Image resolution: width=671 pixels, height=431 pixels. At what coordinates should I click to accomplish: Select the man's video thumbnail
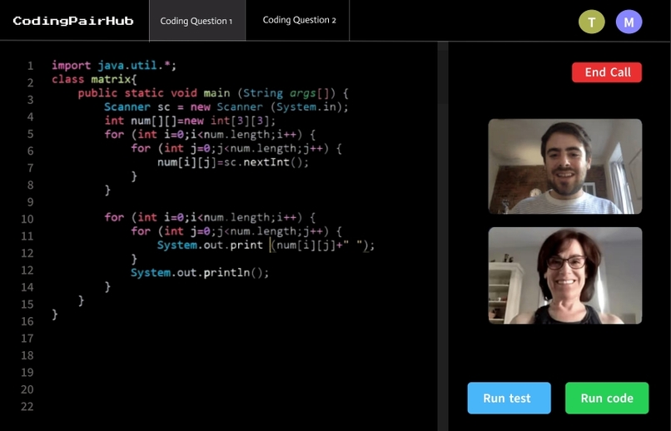pos(565,166)
